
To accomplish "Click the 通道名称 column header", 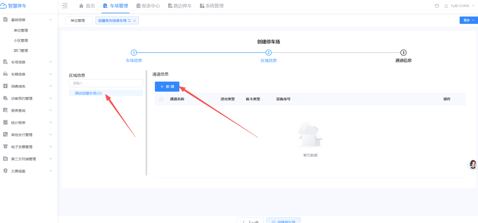I will pyautogui.click(x=177, y=99).
